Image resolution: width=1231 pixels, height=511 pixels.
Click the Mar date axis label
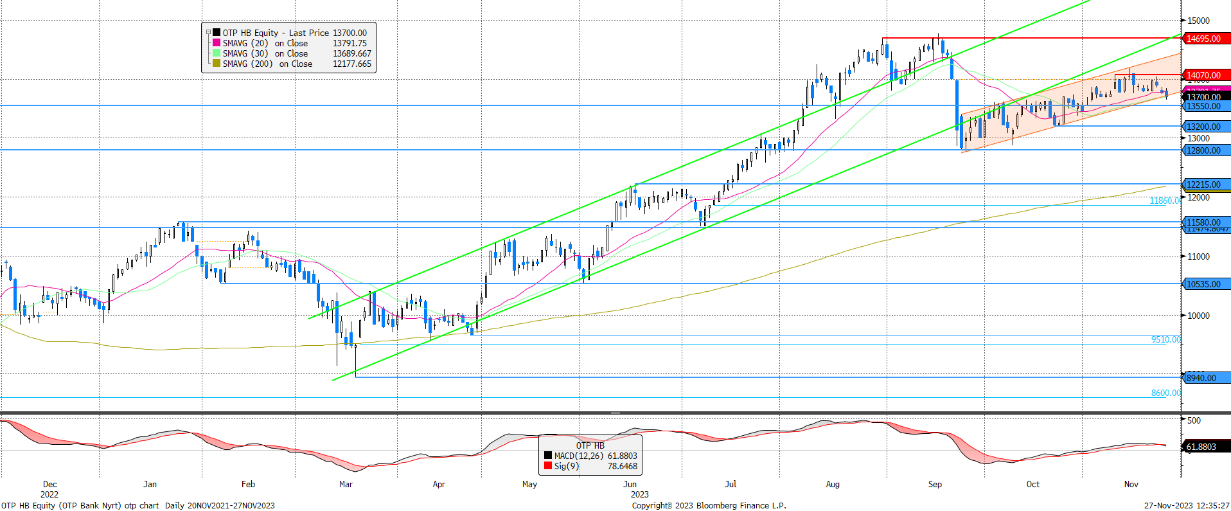point(346,484)
